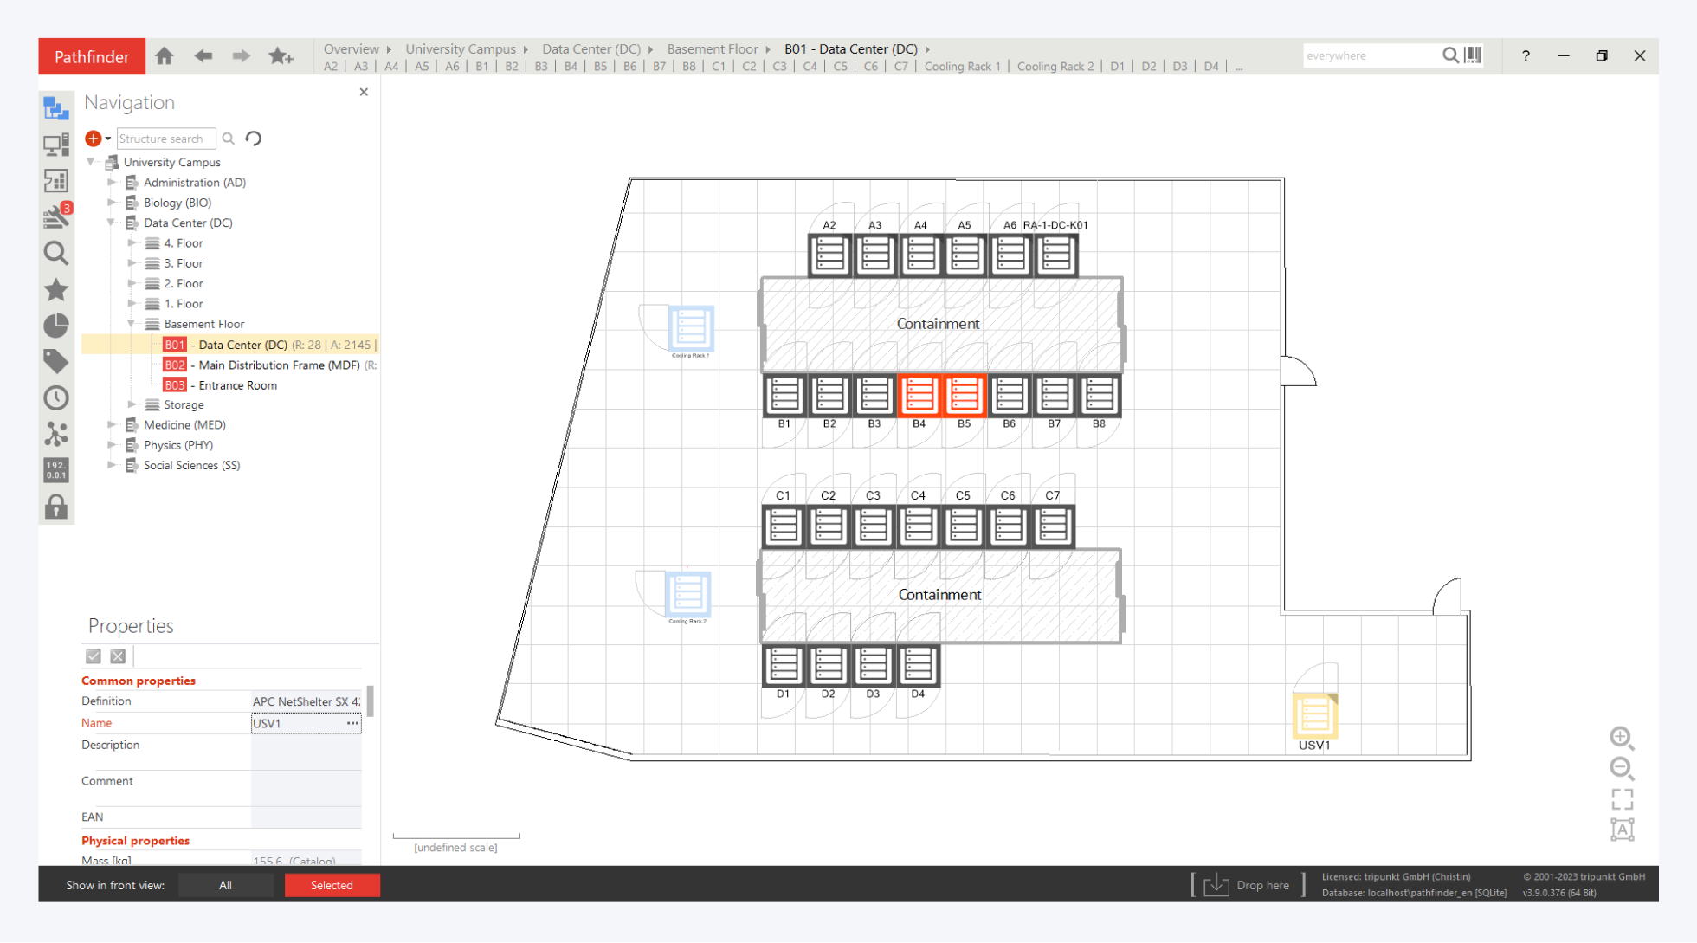
Task: Discard property changes with X box
Action: pos(118,656)
